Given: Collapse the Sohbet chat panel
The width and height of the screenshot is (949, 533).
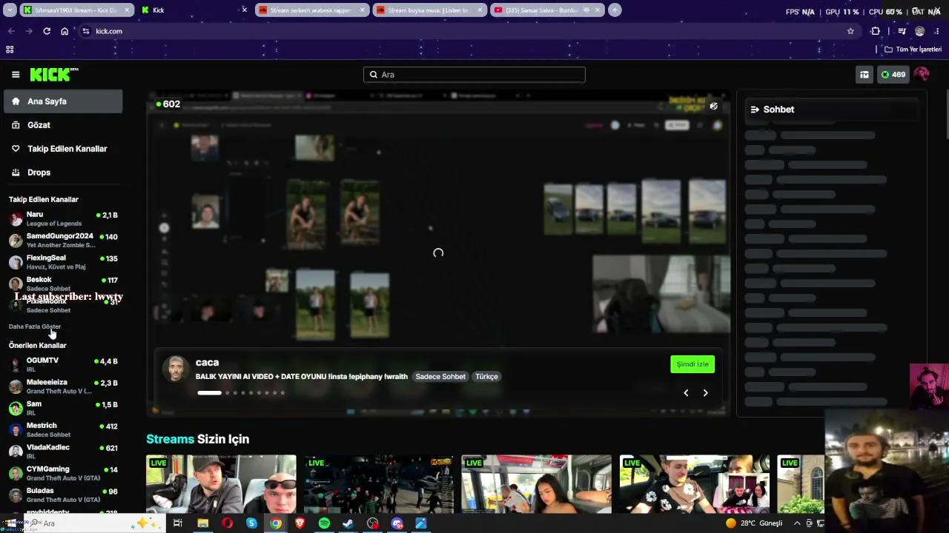Looking at the screenshot, I should pyautogui.click(x=755, y=110).
